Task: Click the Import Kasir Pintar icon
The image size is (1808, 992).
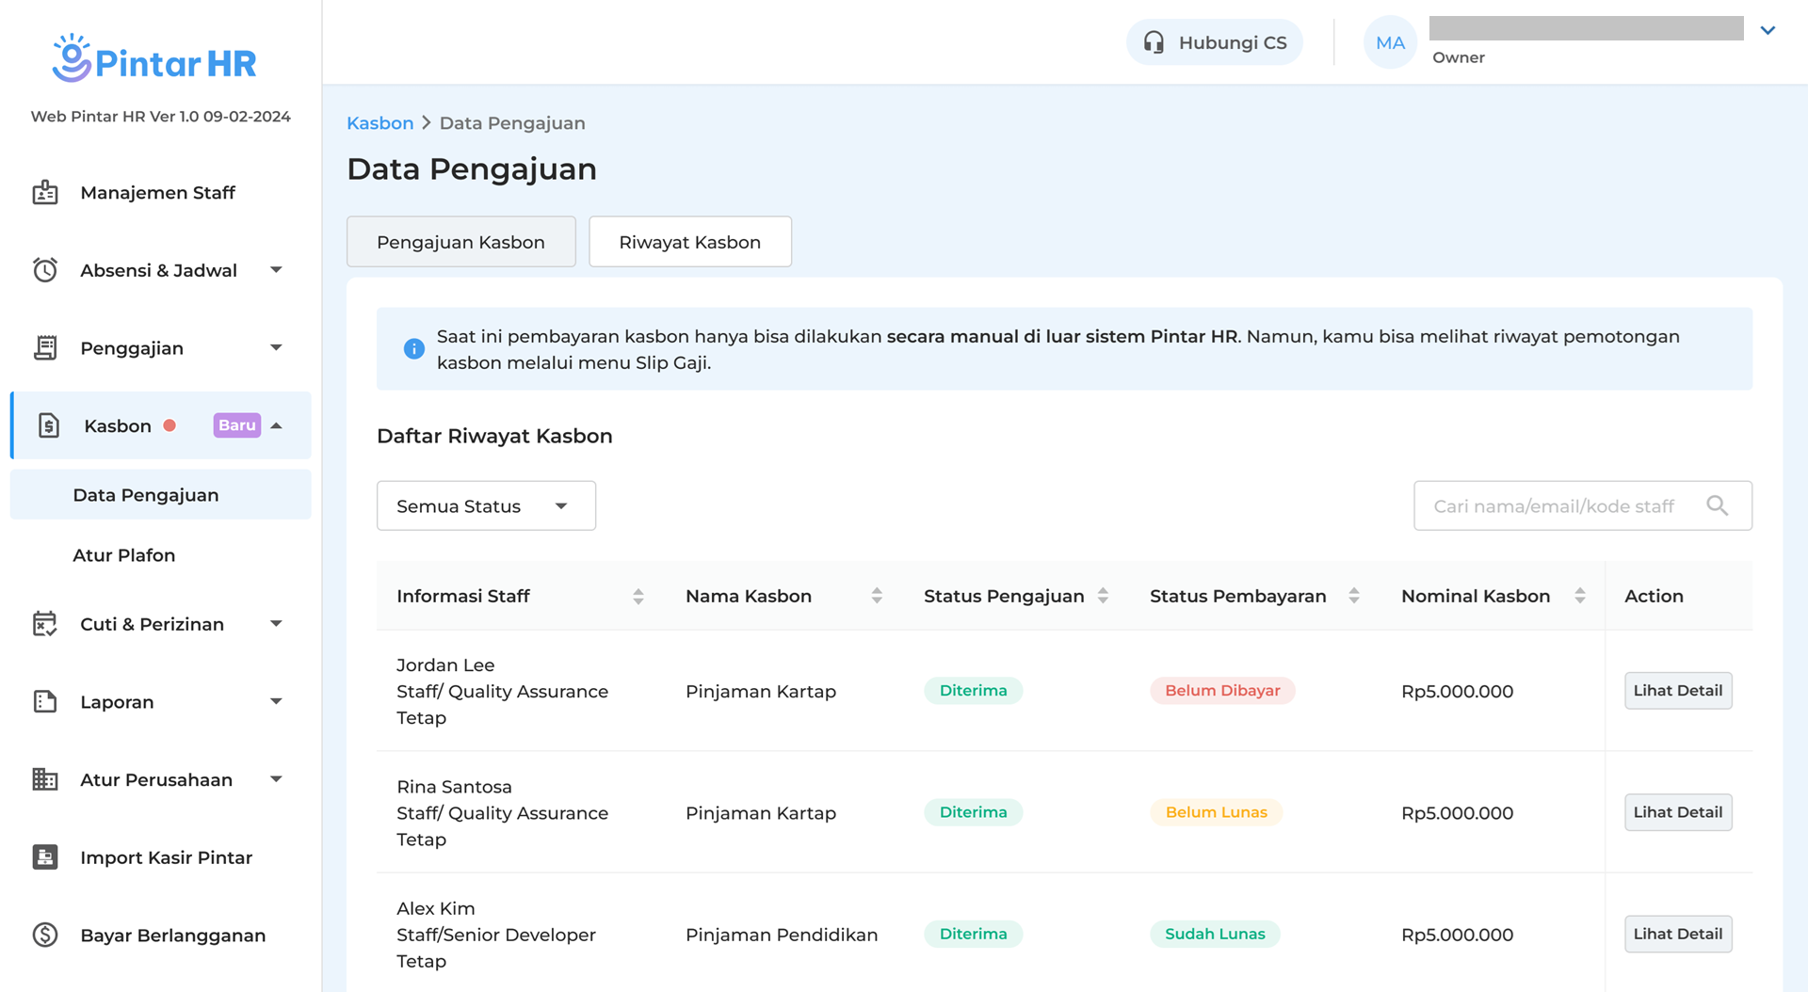Action: 45,857
